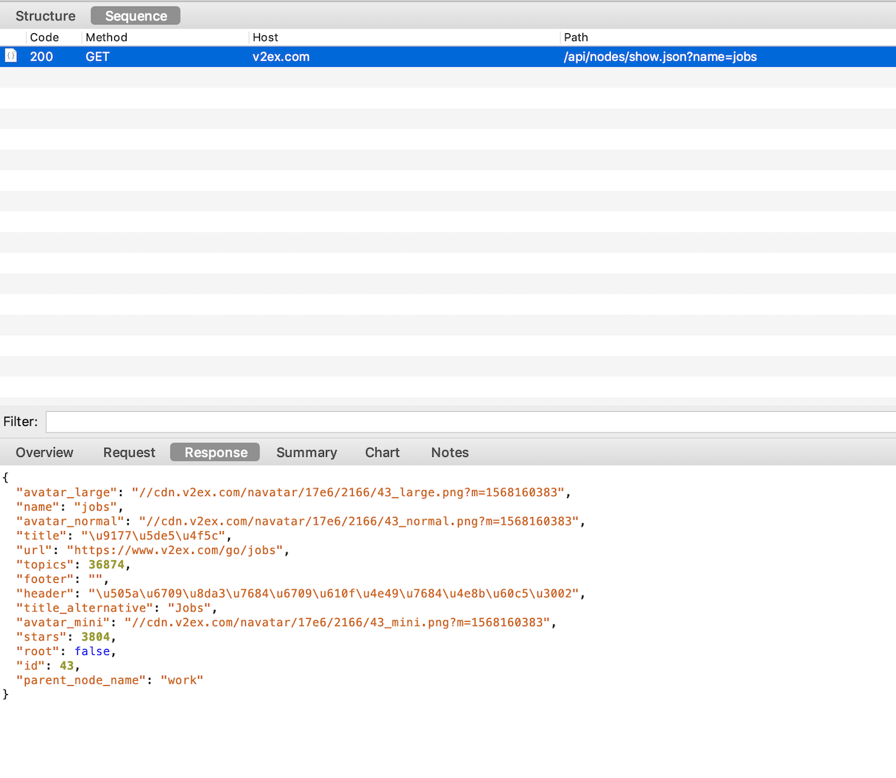Click the "jobs" name value

(x=96, y=507)
